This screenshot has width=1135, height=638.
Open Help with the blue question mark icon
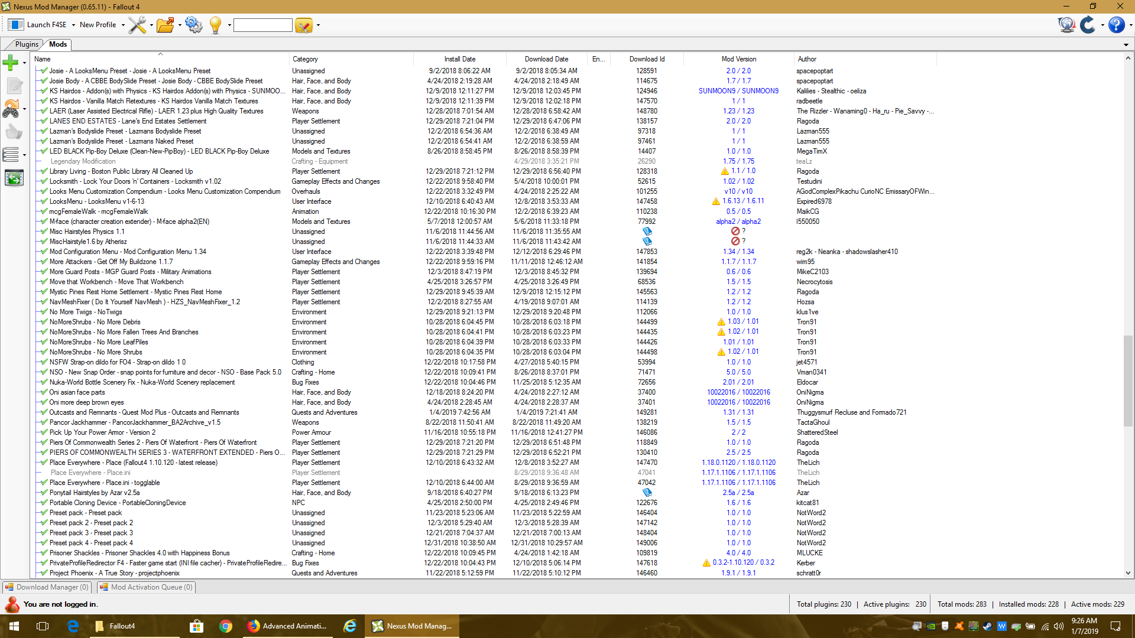click(1116, 25)
